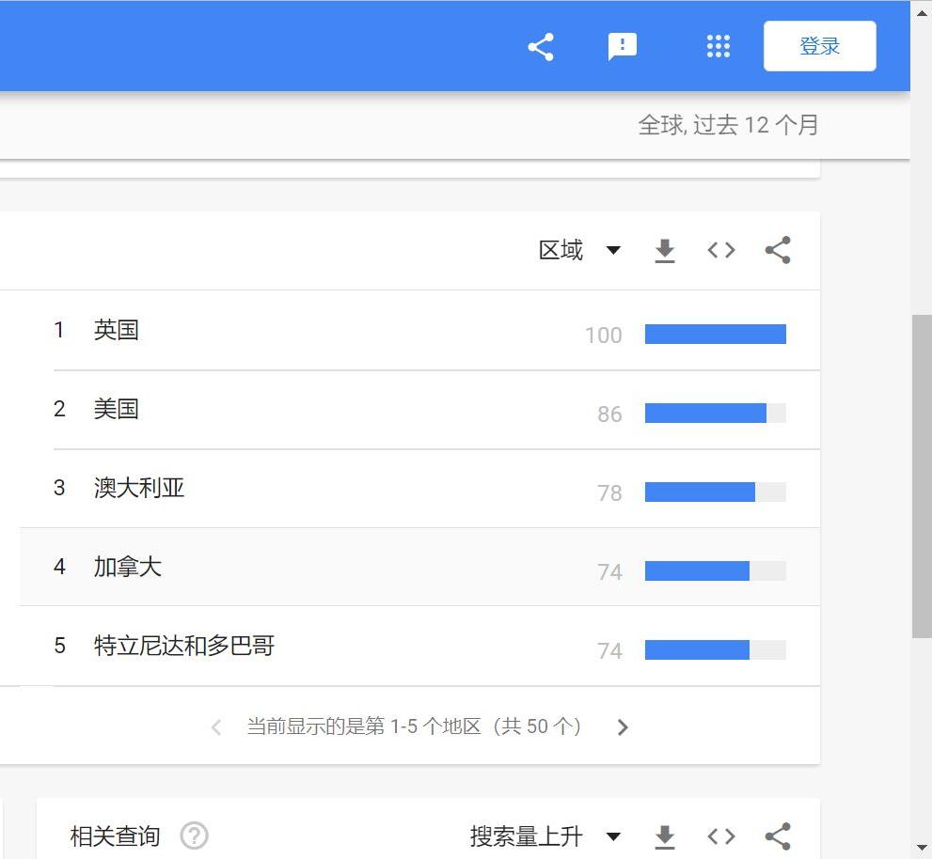Click the help icon next to 相关查询
This screenshot has height=859, width=932.
(x=195, y=836)
